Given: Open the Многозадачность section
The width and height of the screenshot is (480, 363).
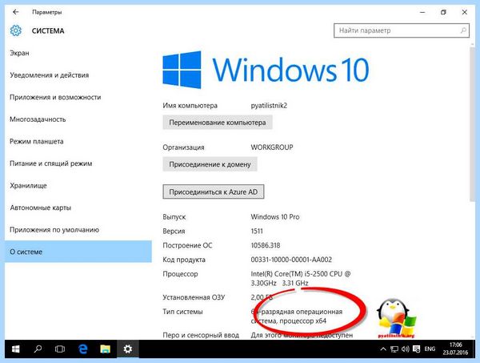Looking at the screenshot, I should tap(38, 119).
